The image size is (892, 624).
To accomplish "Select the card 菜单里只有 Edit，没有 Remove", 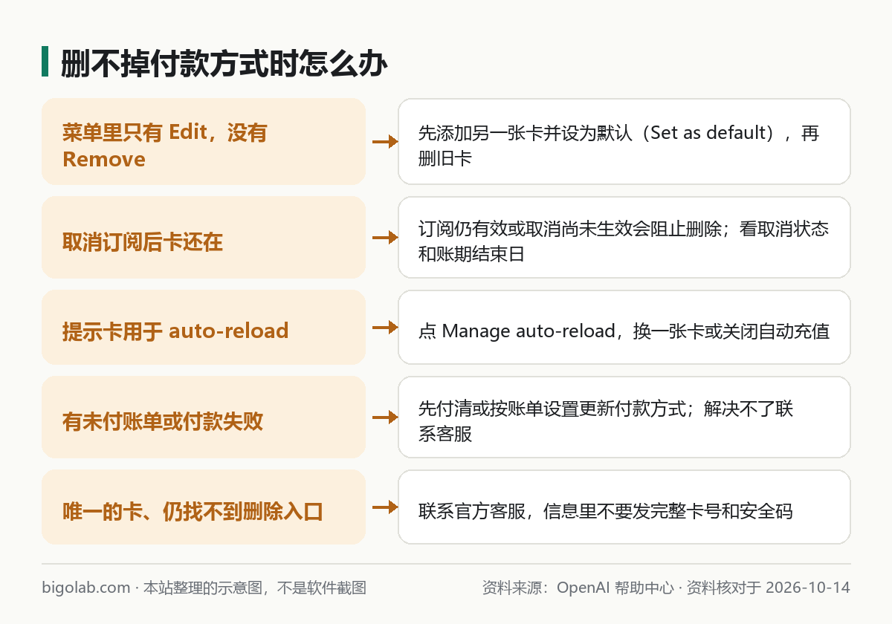I will 204,141.
